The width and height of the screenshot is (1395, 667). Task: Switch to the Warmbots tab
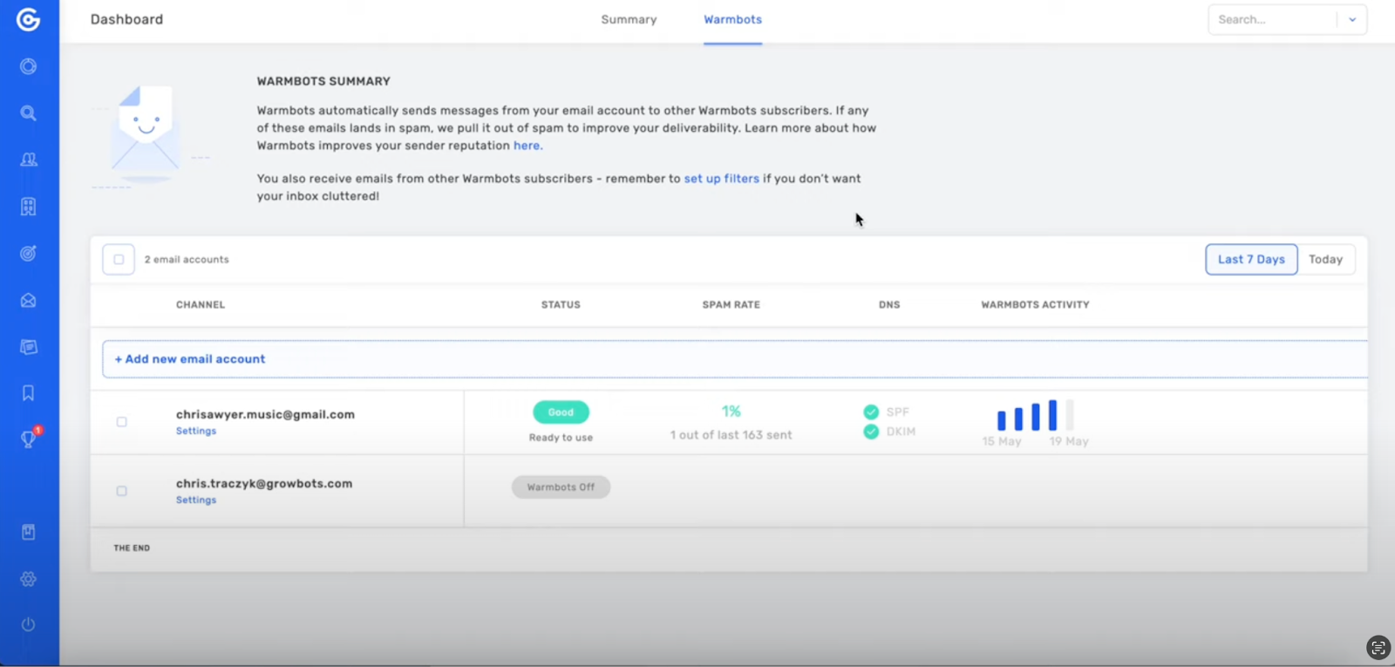732,19
